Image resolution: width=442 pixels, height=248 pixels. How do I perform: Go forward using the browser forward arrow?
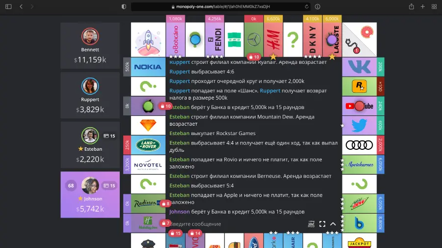32,6
